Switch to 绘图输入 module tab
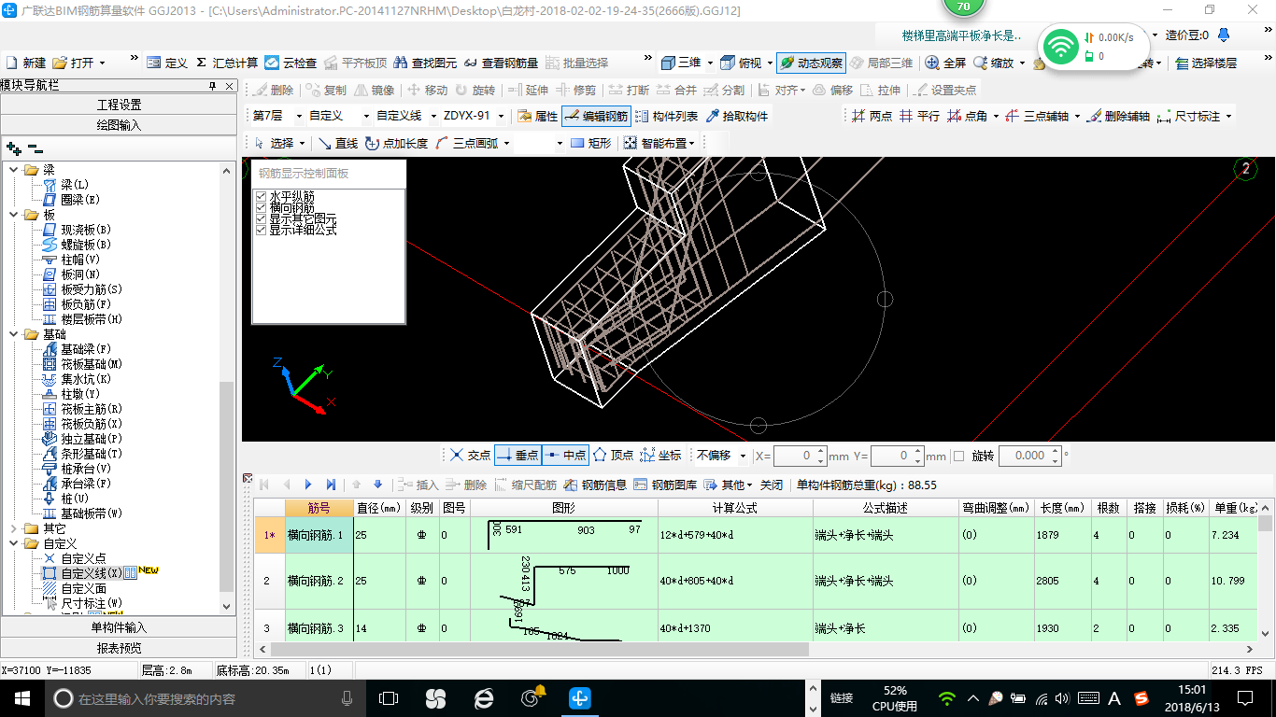Screen dimensions: 1276x717 (x=119, y=124)
